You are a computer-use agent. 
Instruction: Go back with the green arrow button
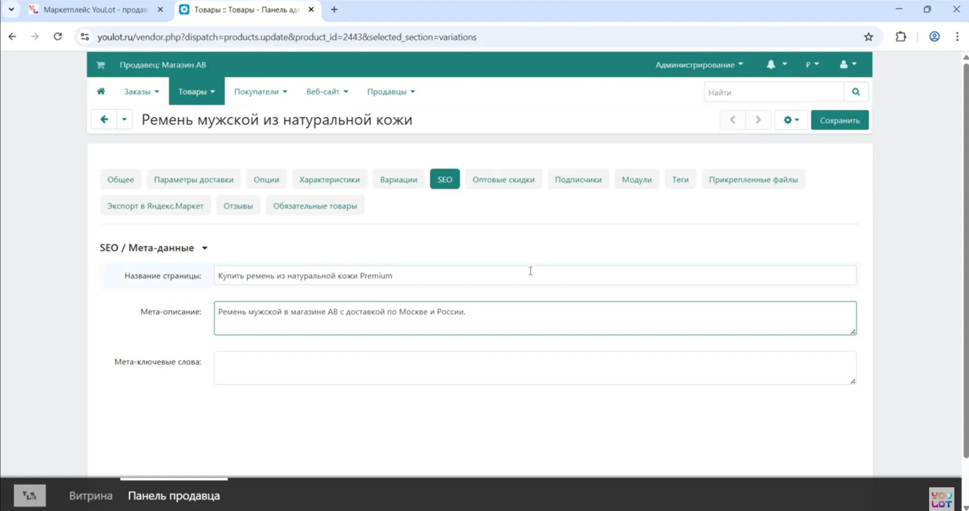click(x=104, y=119)
